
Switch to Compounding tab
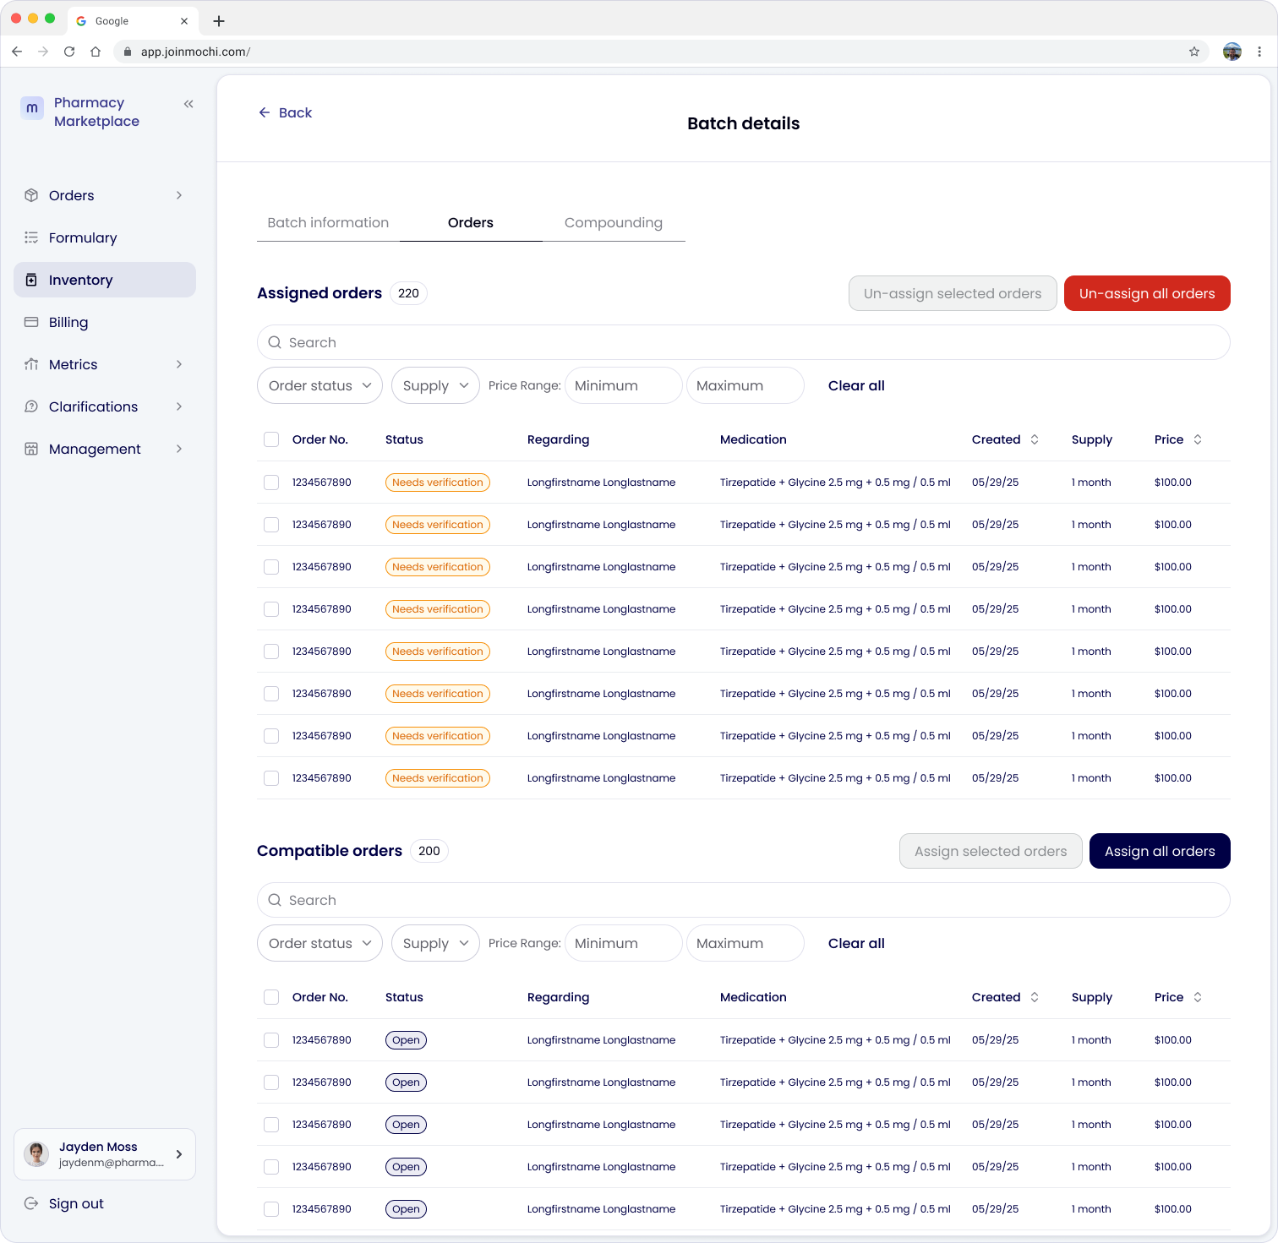[x=614, y=222]
